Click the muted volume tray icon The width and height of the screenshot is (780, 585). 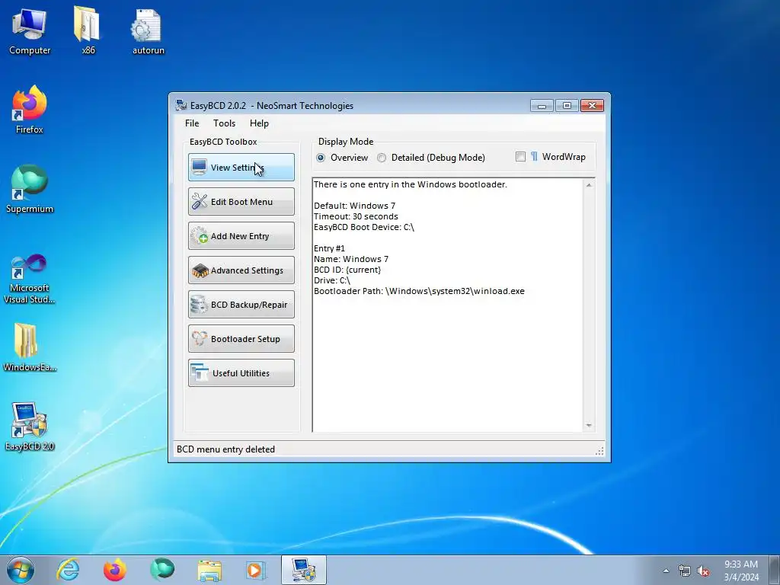703,571
